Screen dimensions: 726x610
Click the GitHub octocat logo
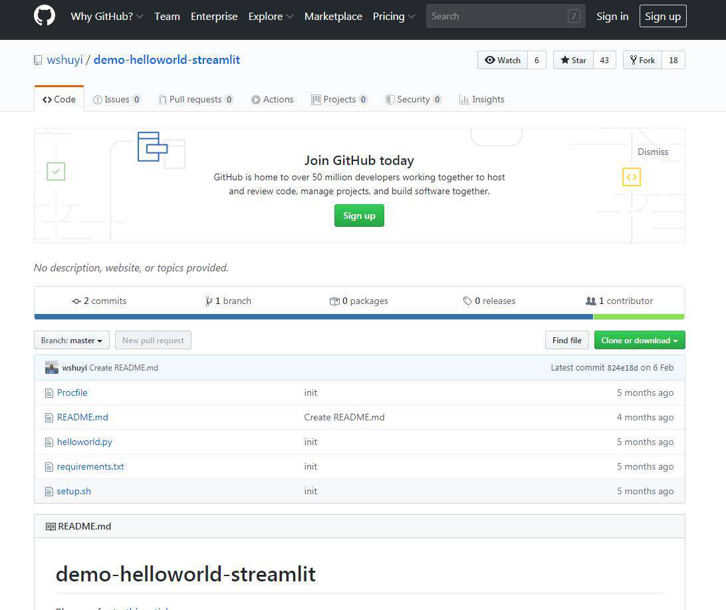click(x=45, y=16)
